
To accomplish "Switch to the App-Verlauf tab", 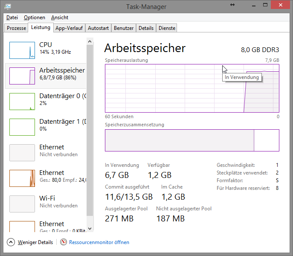I will tap(69, 28).
